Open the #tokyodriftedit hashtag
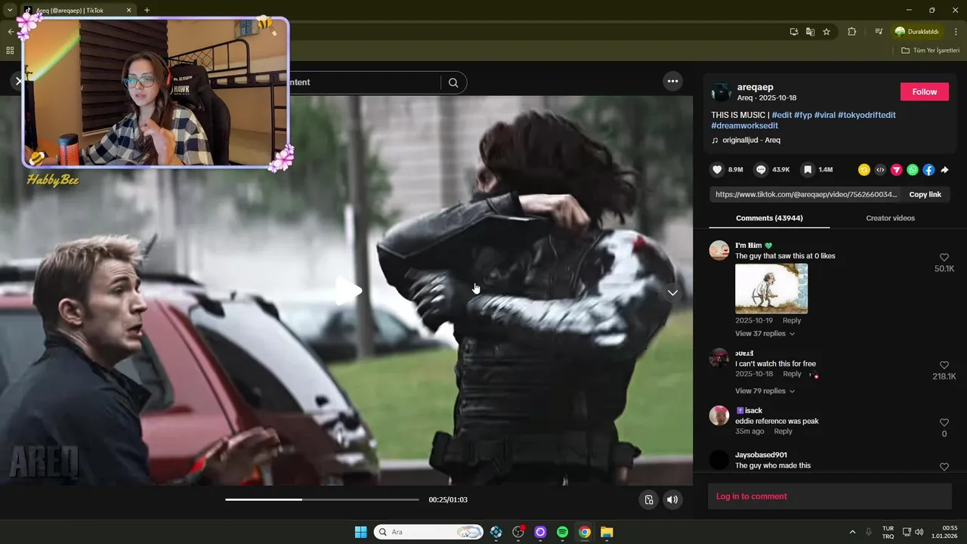The width and height of the screenshot is (967, 544). tap(867, 115)
